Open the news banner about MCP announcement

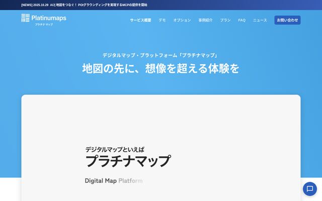[x=84, y=5]
